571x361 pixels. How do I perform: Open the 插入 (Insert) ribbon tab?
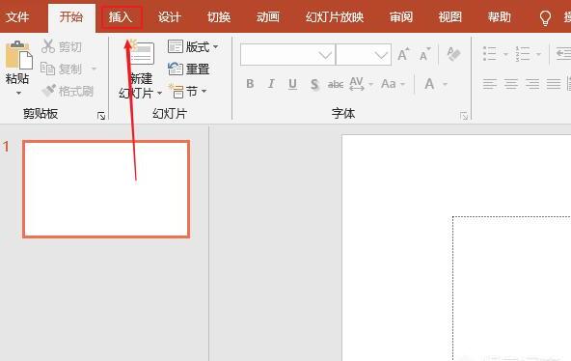[x=121, y=17]
